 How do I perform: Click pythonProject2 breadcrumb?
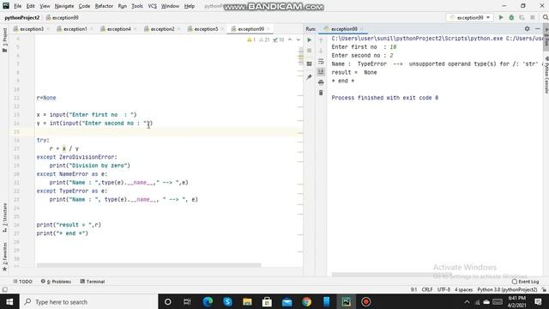(x=21, y=17)
